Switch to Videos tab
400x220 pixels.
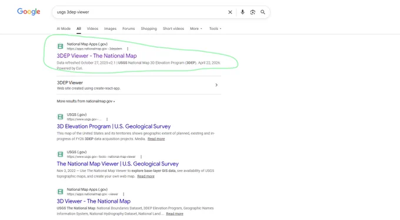[x=92, y=29]
